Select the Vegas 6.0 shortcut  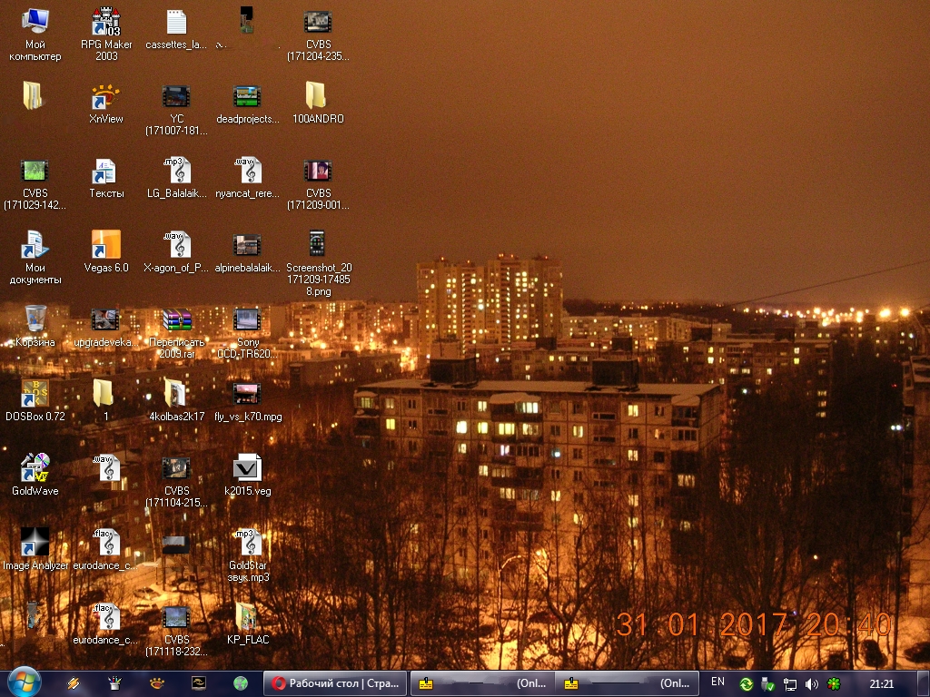click(106, 245)
